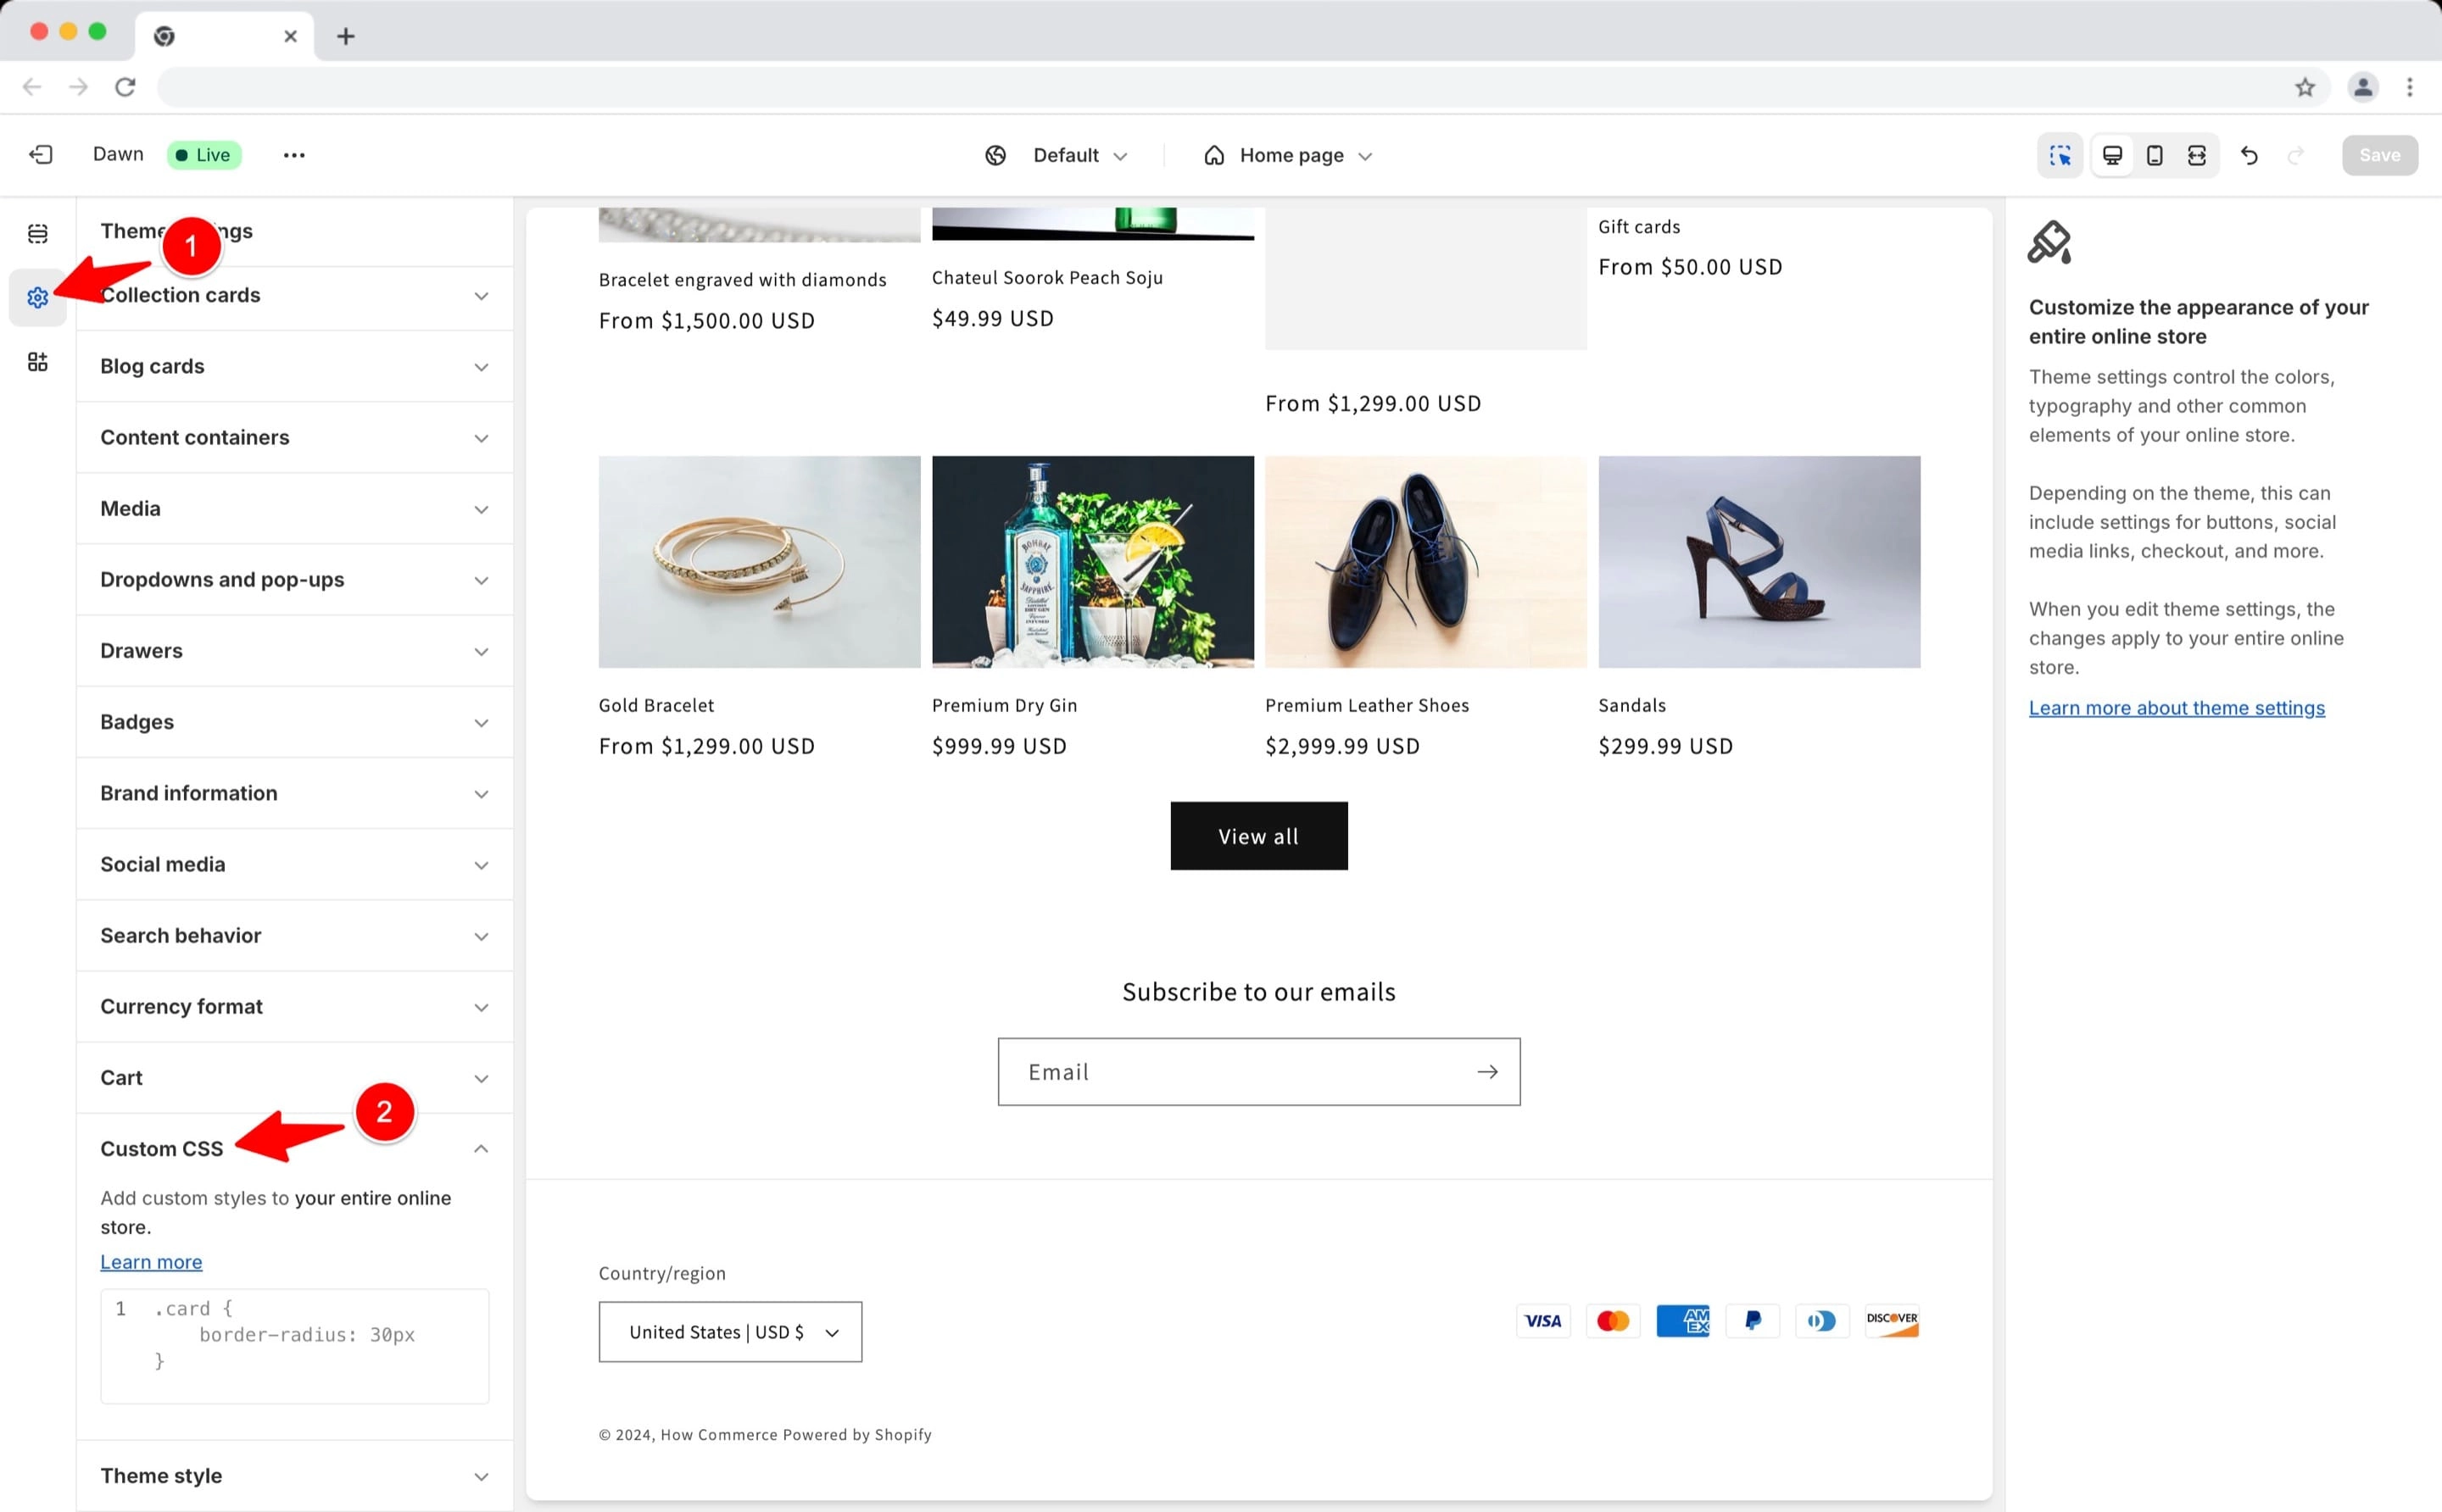Click the Visa payment icon

1542,1320
